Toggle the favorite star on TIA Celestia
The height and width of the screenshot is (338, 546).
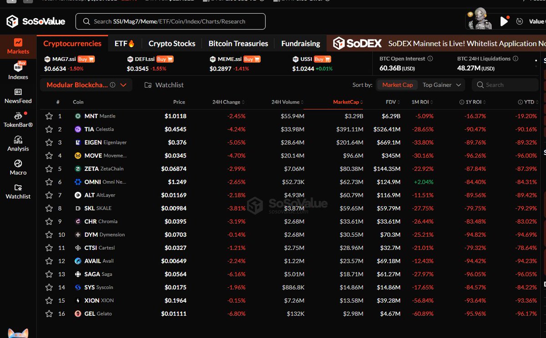[49, 129]
